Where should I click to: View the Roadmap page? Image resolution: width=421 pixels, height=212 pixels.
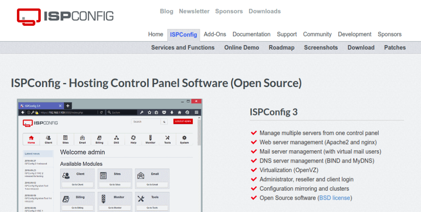coord(281,48)
